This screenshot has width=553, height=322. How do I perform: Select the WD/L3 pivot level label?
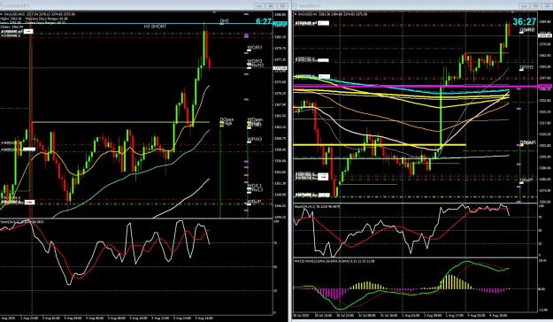click(255, 186)
